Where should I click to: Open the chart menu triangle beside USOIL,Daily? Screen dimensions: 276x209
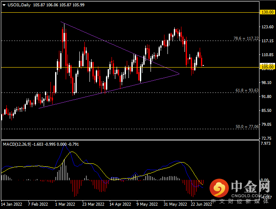tap(4, 5)
